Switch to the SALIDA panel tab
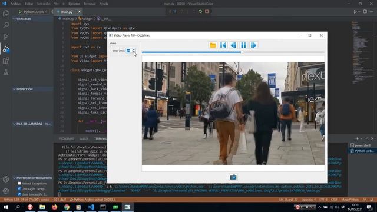The width and height of the screenshot is (377, 212). point(84,139)
